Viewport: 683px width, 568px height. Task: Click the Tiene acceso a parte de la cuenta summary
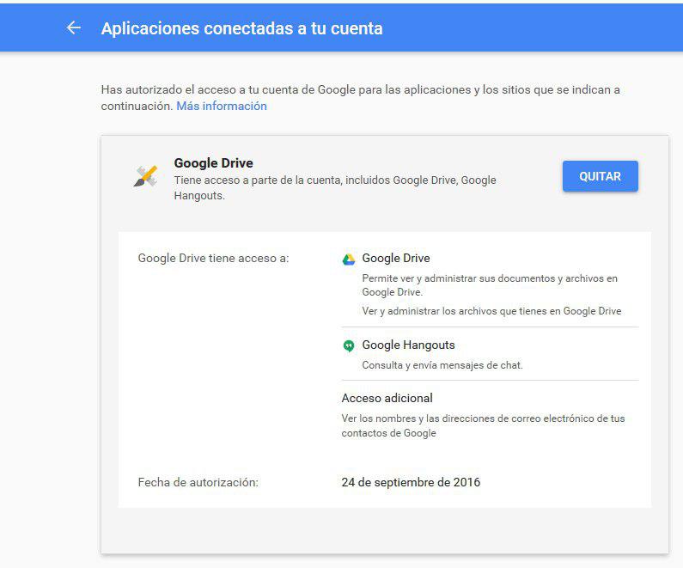click(335, 187)
